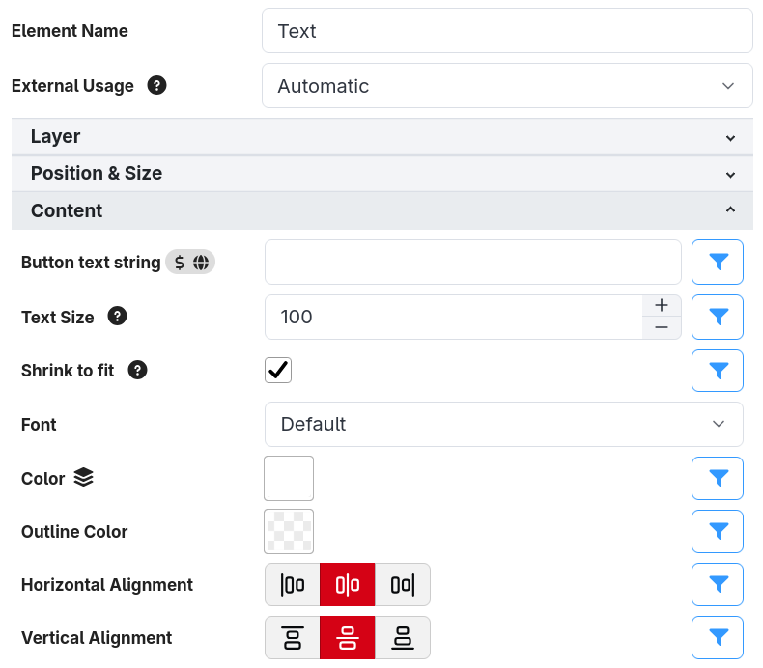Click the Text Size value field
Image resolution: width=763 pixels, height=668 pixels.
(454, 317)
